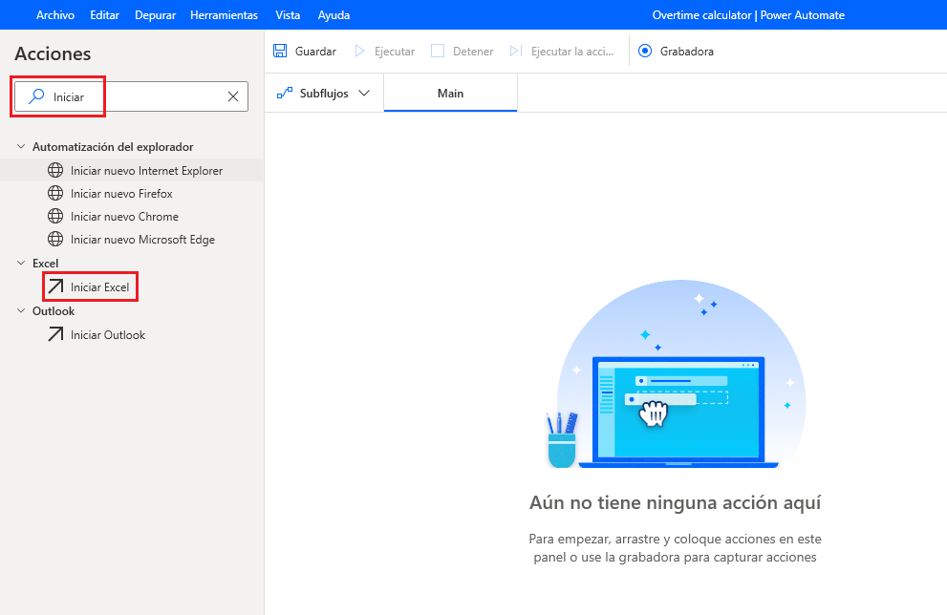Click the Subflujos flow icon
The height and width of the screenshot is (615, 947).
284,93
